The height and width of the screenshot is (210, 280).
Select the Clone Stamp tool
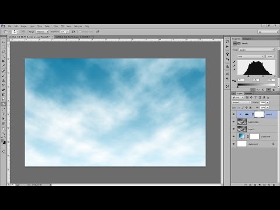pos(3,80)
